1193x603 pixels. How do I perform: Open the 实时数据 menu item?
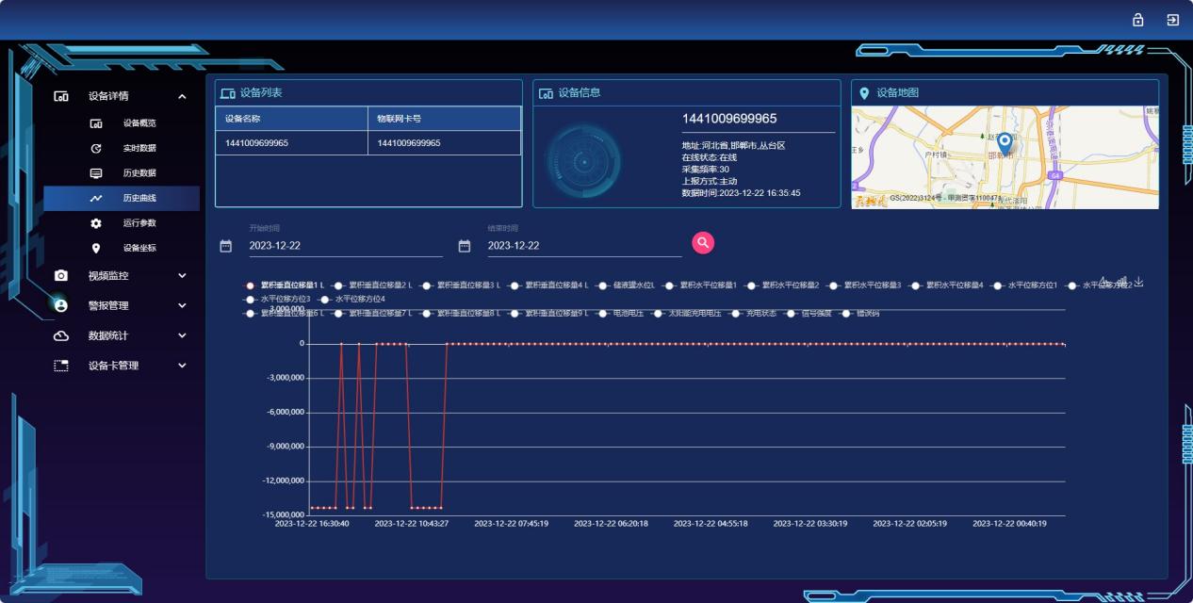click(x=139, y=148)
